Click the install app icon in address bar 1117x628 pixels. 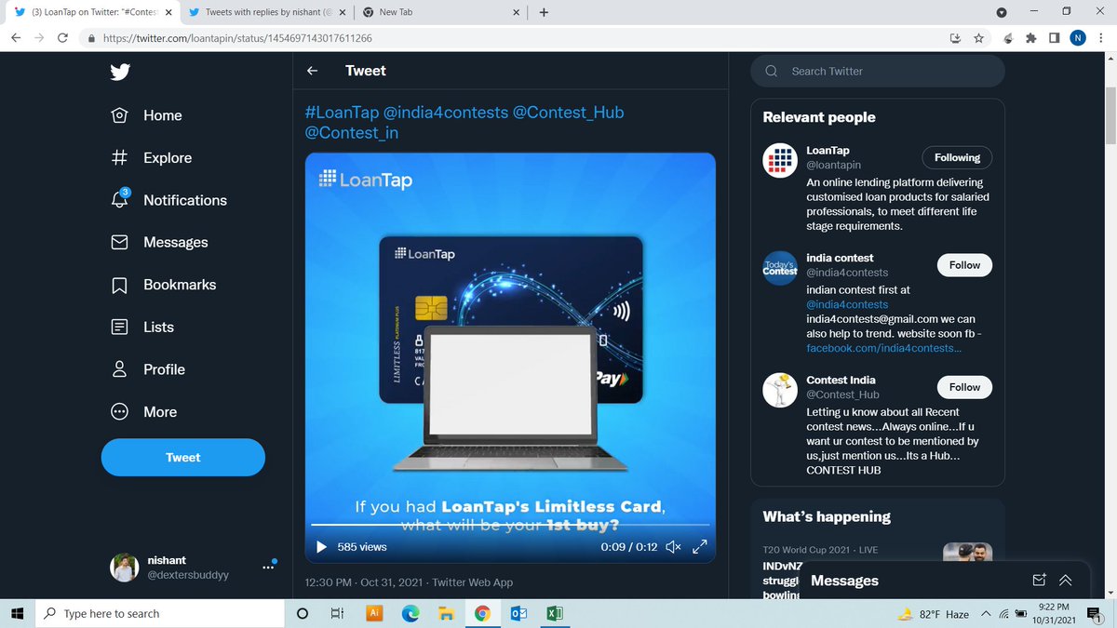(x=954, y=38)
